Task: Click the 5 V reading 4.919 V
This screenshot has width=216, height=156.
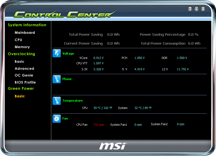Action: (x=139, y=69)
